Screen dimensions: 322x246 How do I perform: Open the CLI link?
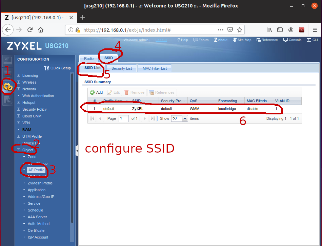tap(312, 40)
